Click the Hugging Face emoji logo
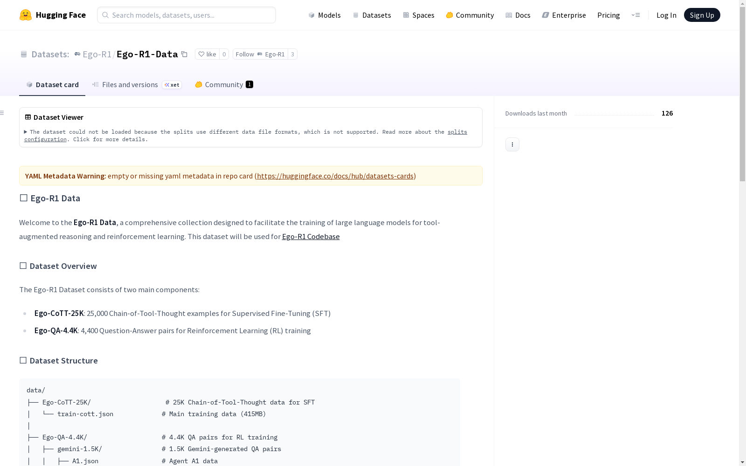 pos(26,15)
